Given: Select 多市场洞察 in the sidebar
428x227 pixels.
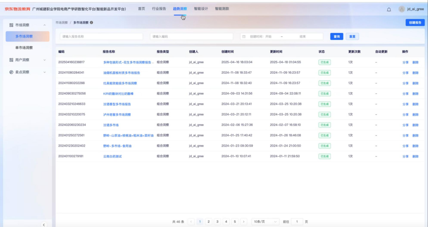Looking at the screenshot, I should (27, 36).
